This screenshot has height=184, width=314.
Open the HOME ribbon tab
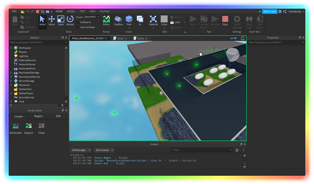(x=59, y=11)
